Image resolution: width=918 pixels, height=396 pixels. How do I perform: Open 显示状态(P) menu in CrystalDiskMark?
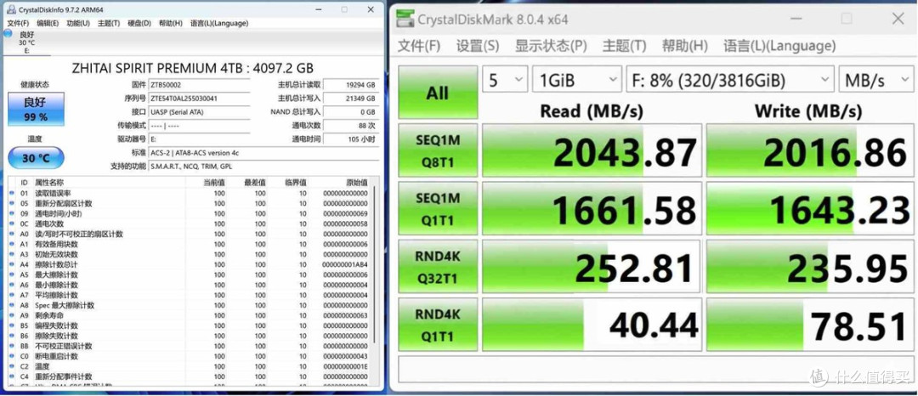551,46
